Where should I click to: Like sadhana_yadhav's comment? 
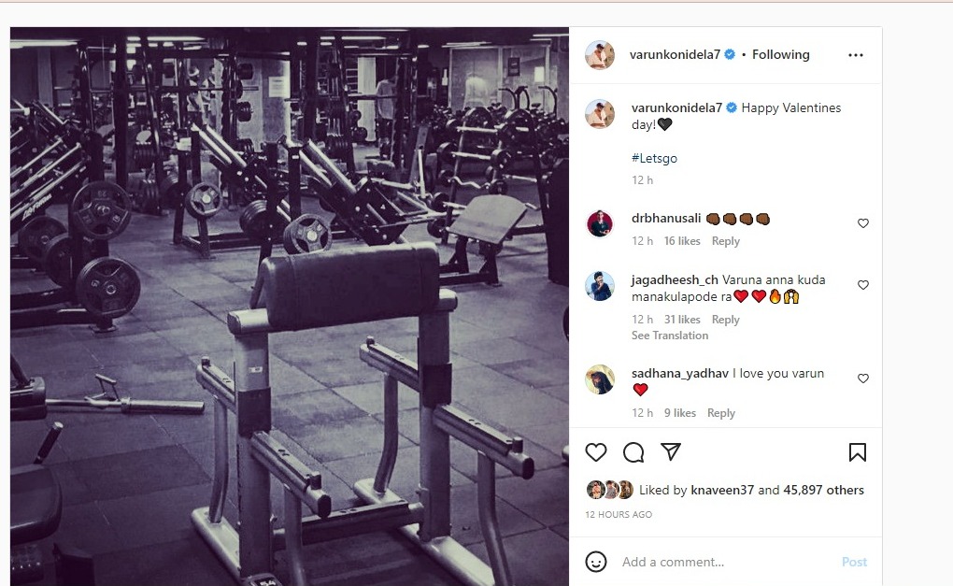[x=863, y=379]
